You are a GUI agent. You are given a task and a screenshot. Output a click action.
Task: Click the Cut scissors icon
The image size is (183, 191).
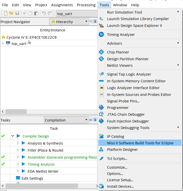25,13
